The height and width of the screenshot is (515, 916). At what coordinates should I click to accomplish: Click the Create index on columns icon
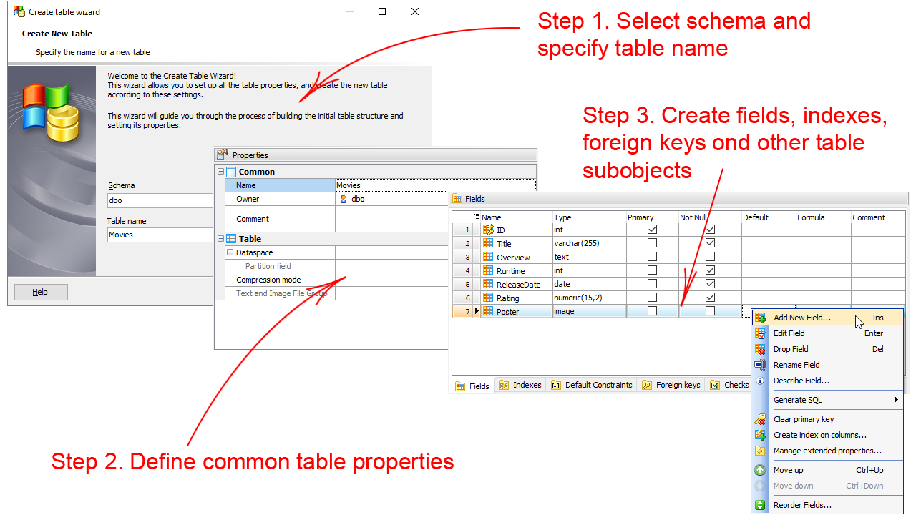[x=760, y=435]
